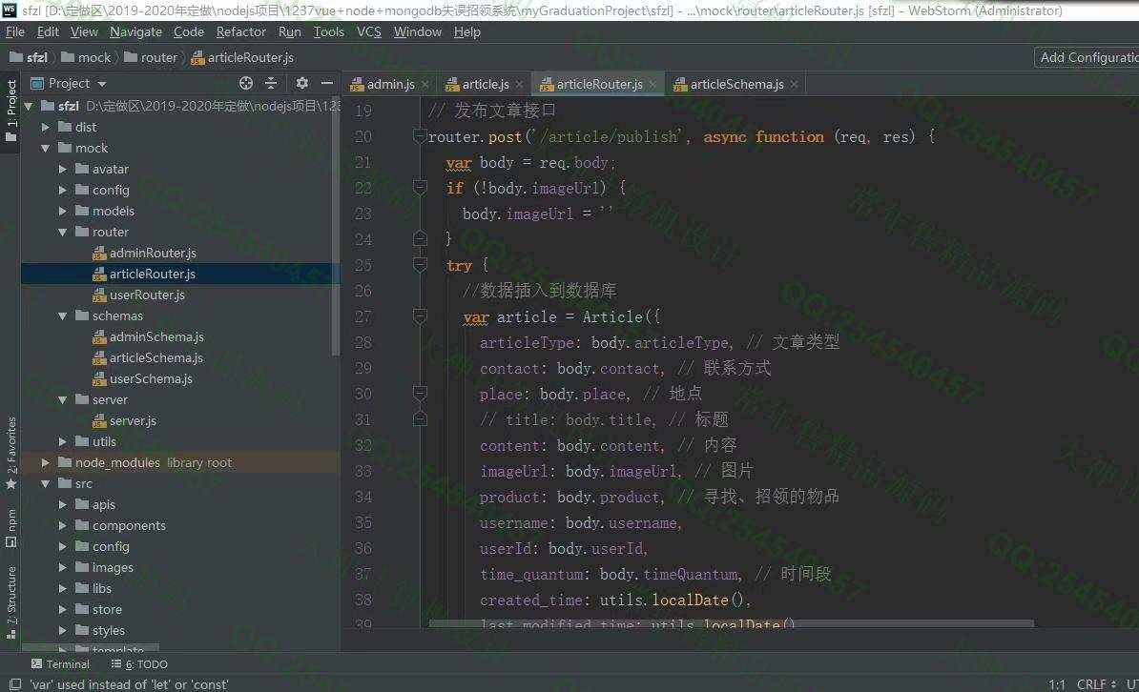Click the Project panel vertical scrollbar

coord(335,225)
